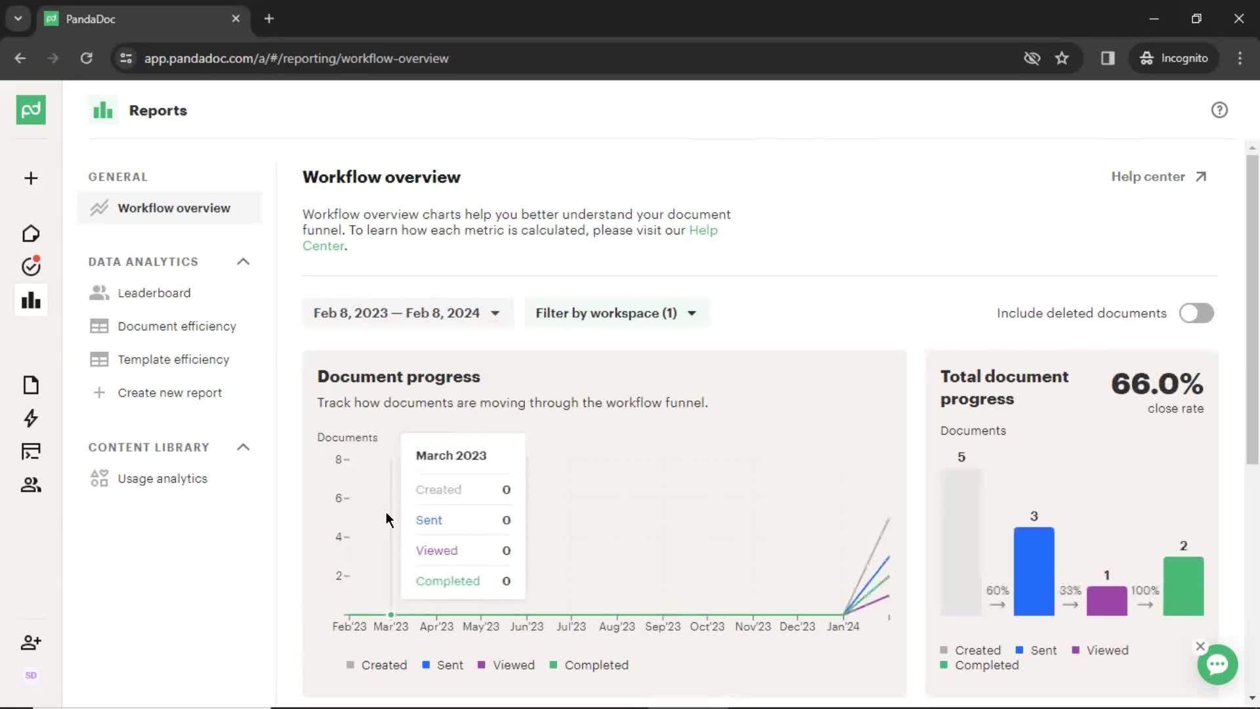Image resolution: width=1260 pixels, height=709 pixels.
Task: Click the Help Center button top right
Action: [1158, 177]
